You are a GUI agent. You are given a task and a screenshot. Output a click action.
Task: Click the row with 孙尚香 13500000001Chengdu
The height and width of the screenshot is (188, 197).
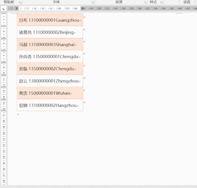point(50,56)
